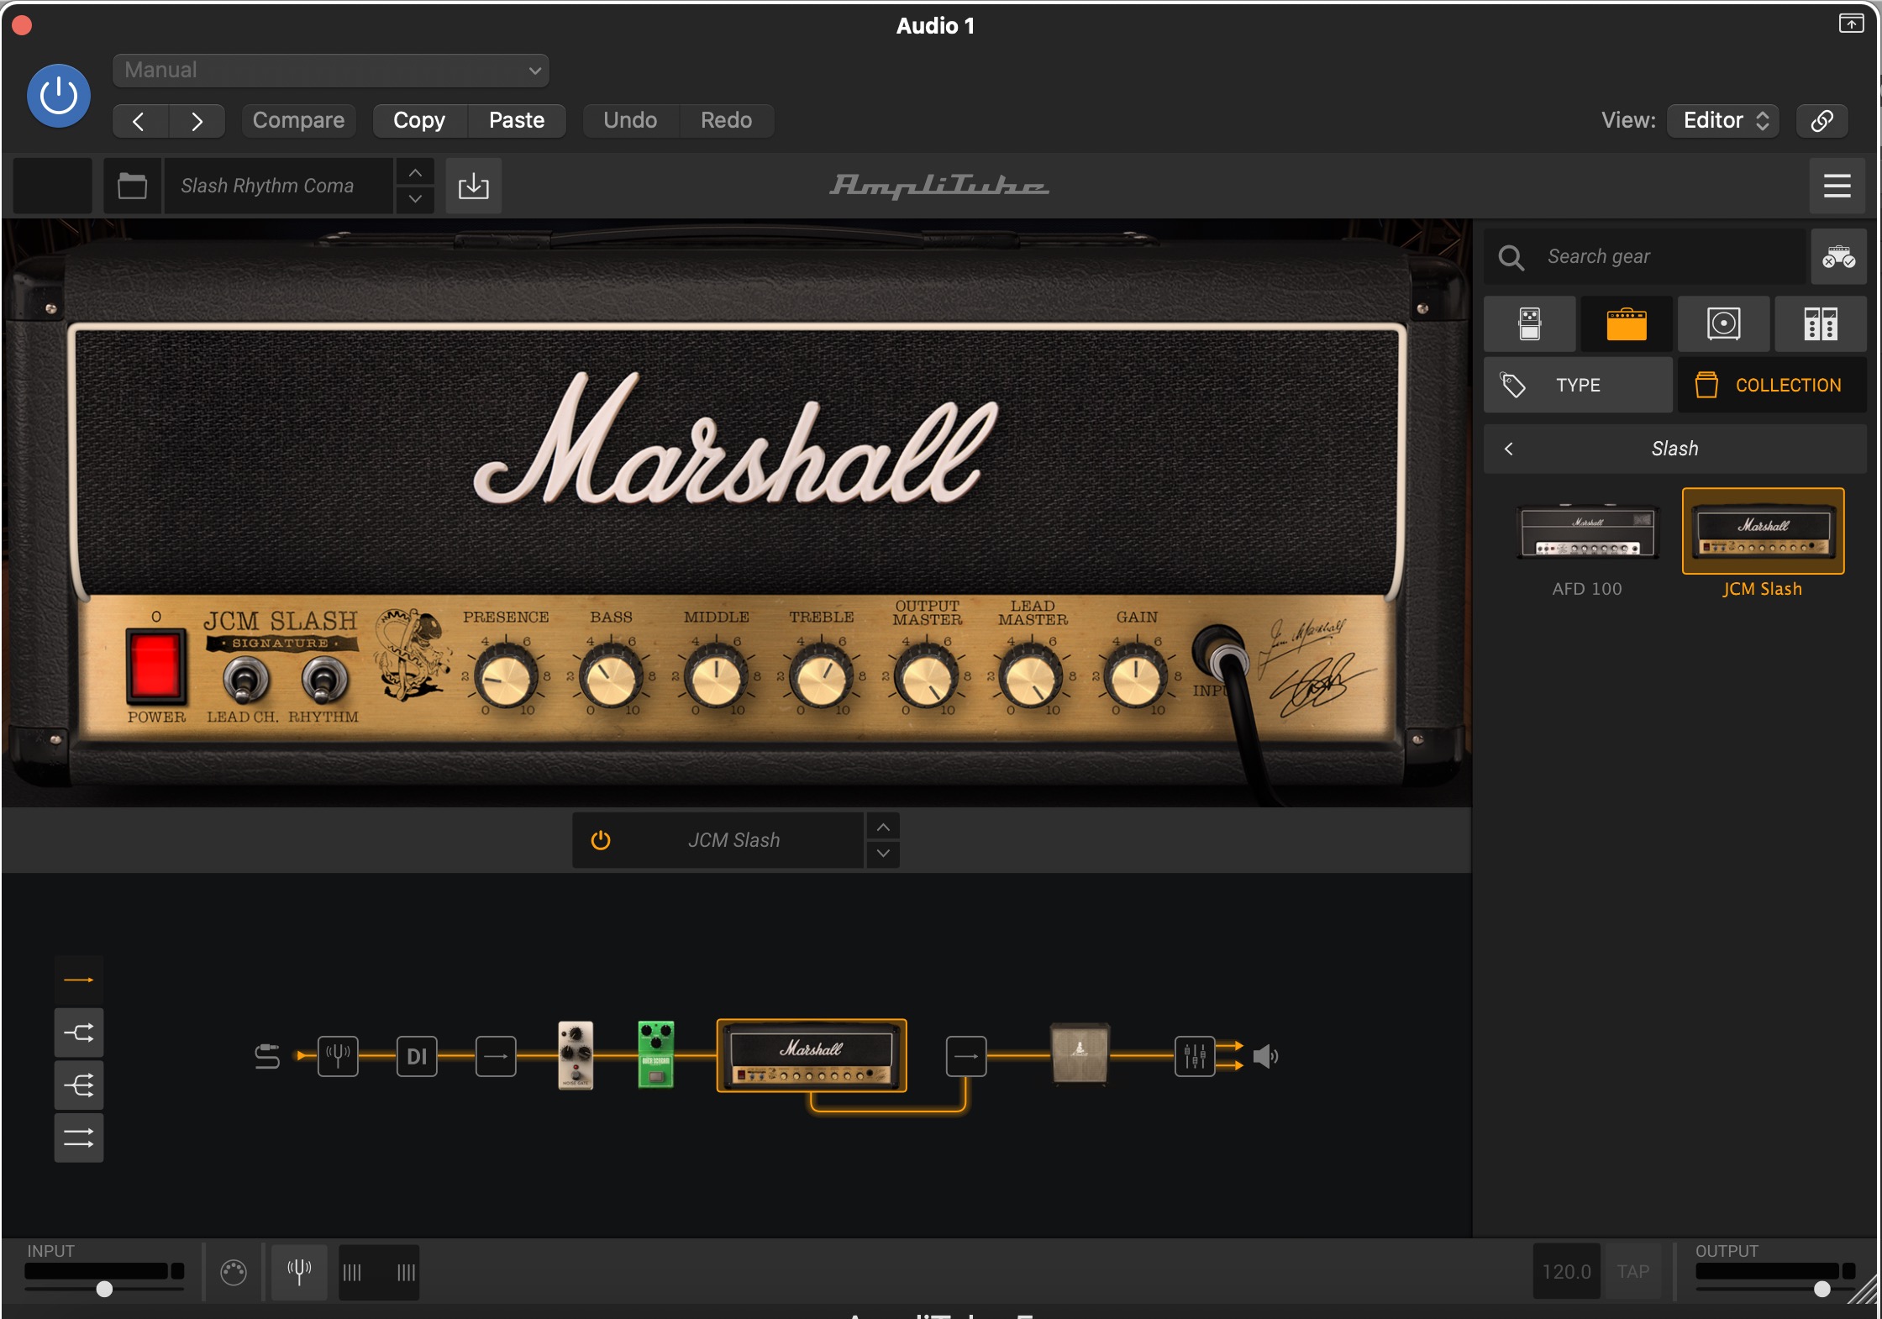
Task: Select next amp model with down chevron
Action: (x=883, y=854)
